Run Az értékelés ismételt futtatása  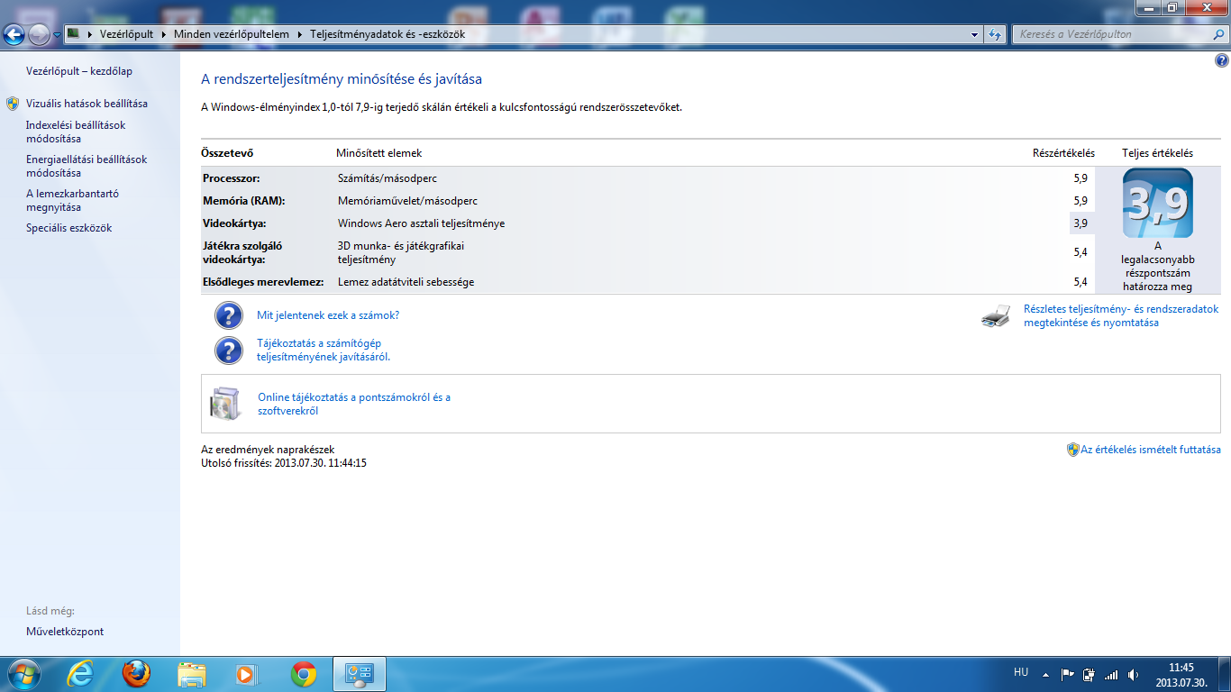click(x=1151, y=450)
